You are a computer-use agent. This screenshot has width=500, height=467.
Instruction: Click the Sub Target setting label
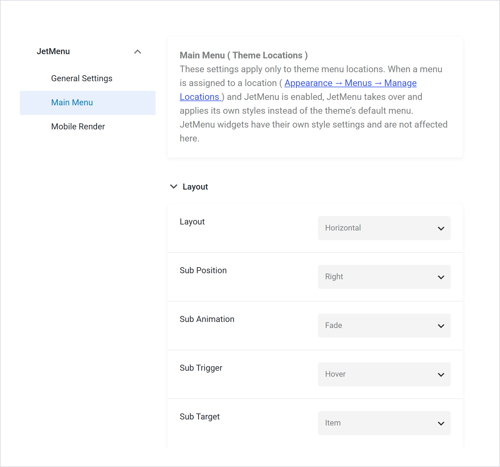pos(200,417)
